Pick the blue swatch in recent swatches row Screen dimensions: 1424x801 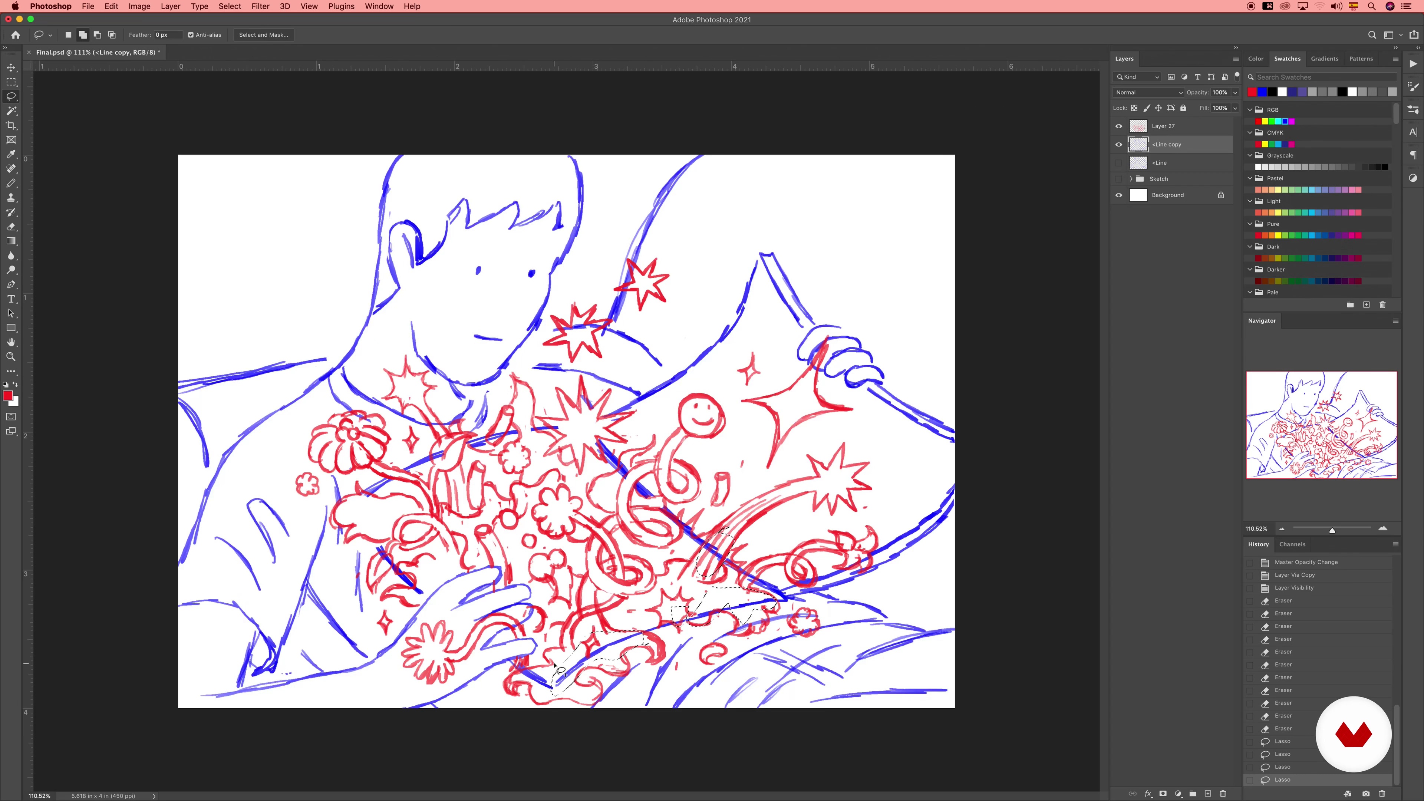click(1262, 92)
